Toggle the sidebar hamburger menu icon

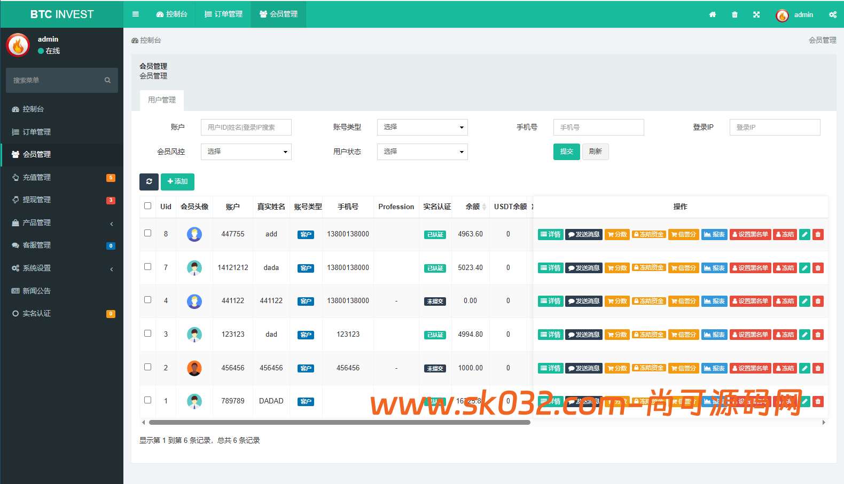pyautogui.click(x=136, y=14)
